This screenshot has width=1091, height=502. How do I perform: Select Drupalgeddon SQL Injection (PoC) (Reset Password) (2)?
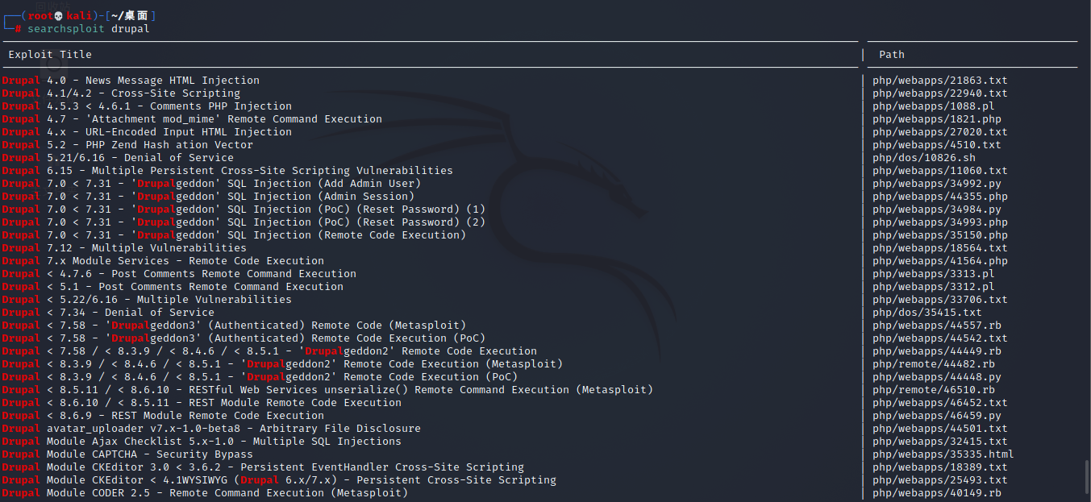[x=244, y=222]
